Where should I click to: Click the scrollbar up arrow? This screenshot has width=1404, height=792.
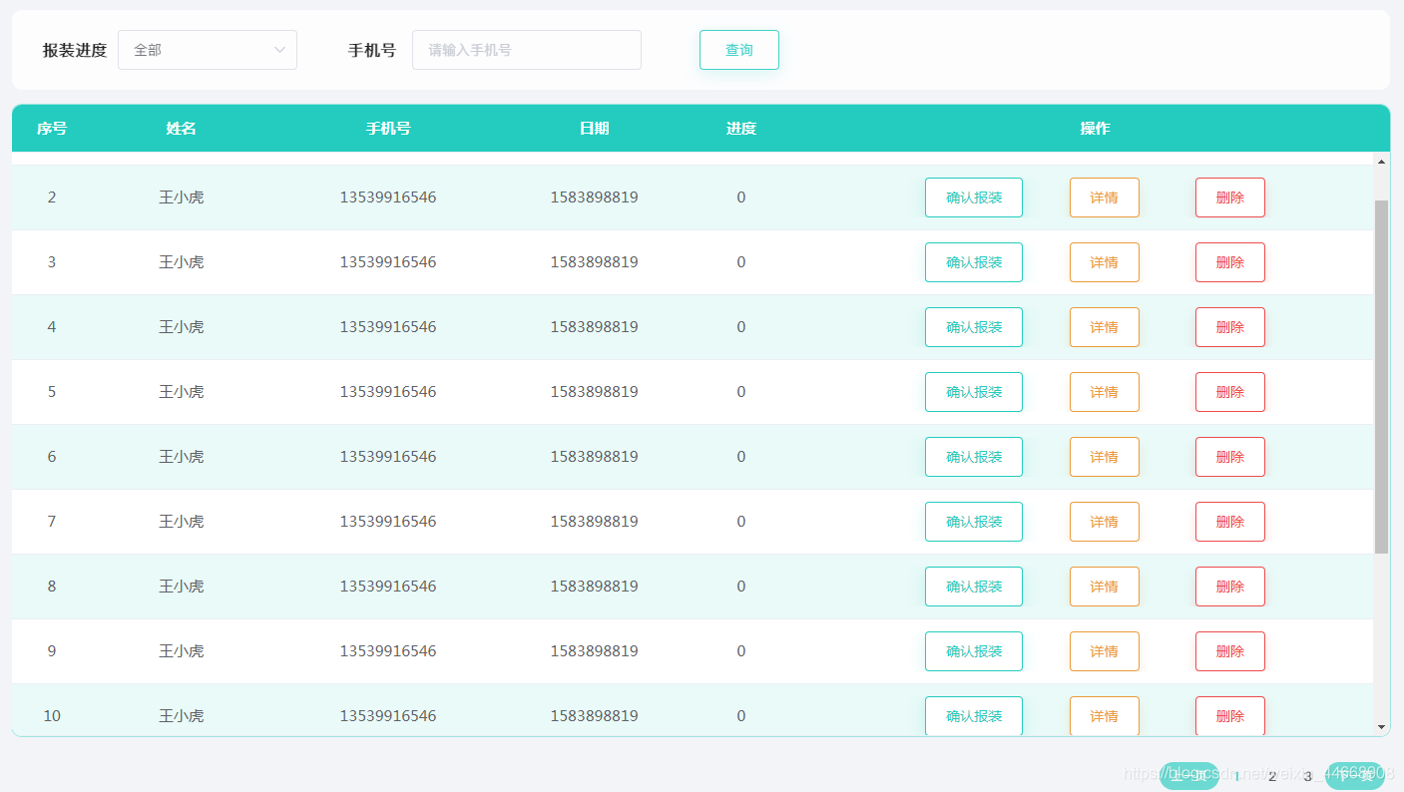tap(1381, 162)
